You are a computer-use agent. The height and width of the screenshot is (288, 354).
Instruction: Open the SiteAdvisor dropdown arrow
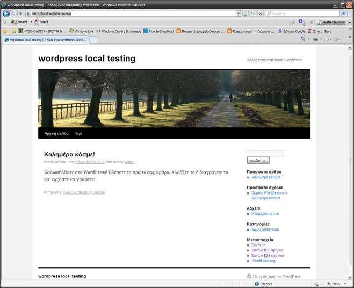(x=350, y=22)
